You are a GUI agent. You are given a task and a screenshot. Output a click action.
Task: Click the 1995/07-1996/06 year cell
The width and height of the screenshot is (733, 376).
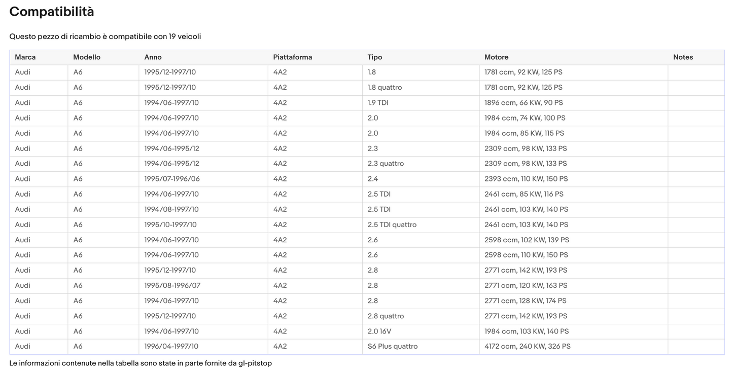click(172, 179)
